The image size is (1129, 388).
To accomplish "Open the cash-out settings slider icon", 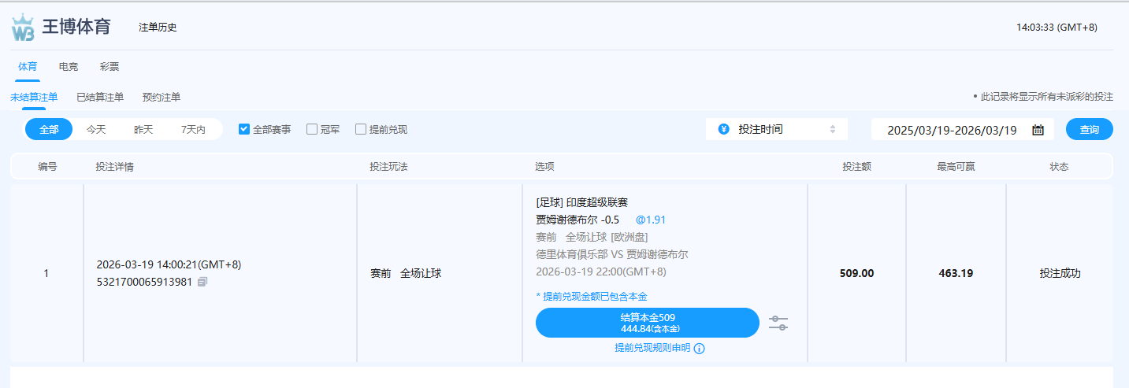I will [778, 323].
